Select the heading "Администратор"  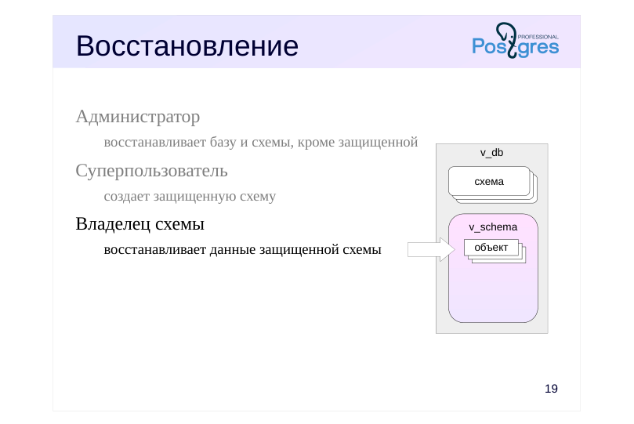pos(137,117)
